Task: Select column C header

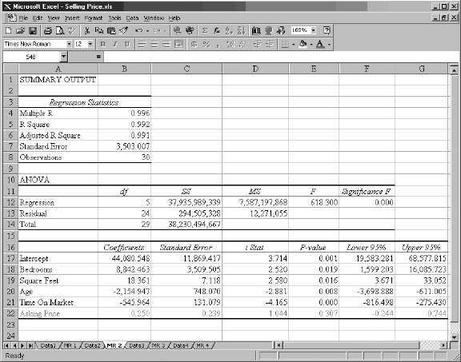Action: click(x=186, y=69)
